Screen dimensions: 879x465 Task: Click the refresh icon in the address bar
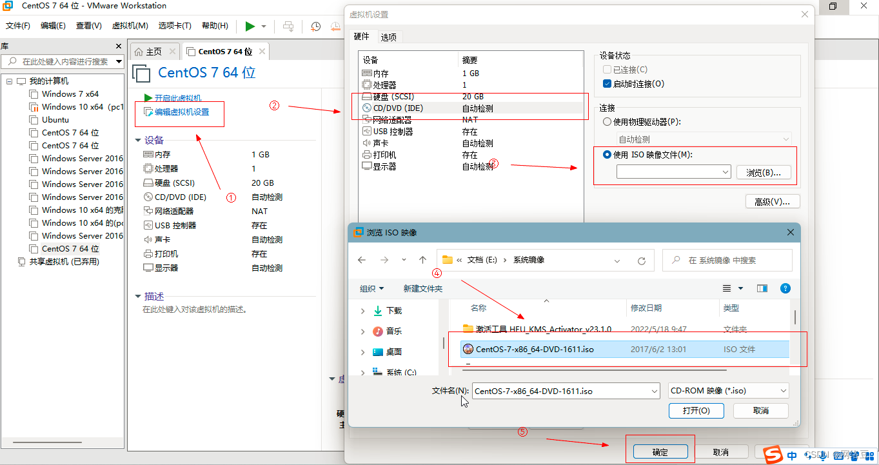coord(641,261)
